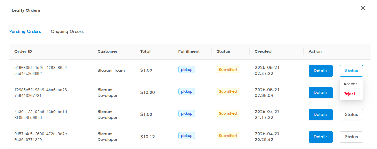
Task: Click the $10.00 total value
Action: point(147,92)
